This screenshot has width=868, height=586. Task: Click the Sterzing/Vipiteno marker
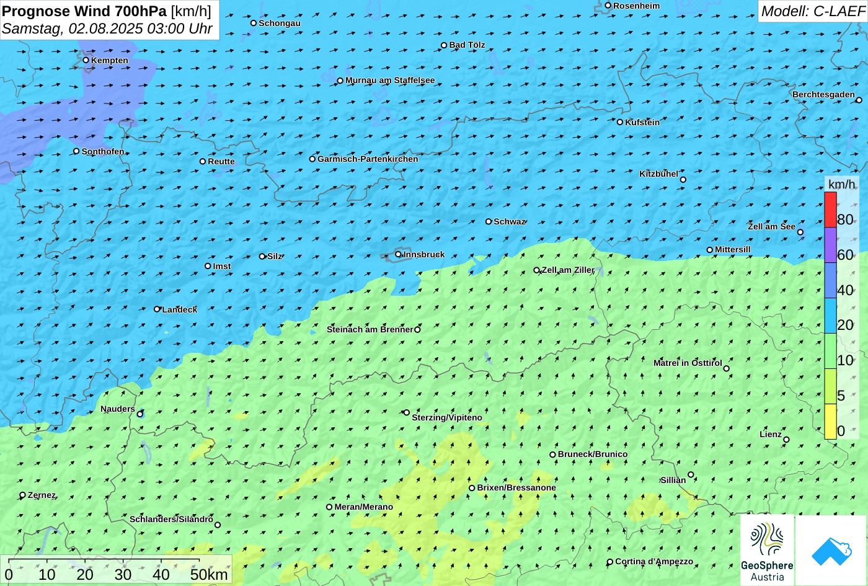point(407,412)
